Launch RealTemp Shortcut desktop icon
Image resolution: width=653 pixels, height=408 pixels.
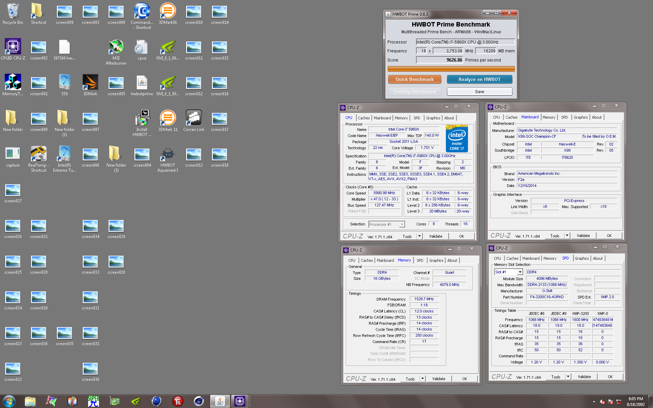(x=38, y=159)
